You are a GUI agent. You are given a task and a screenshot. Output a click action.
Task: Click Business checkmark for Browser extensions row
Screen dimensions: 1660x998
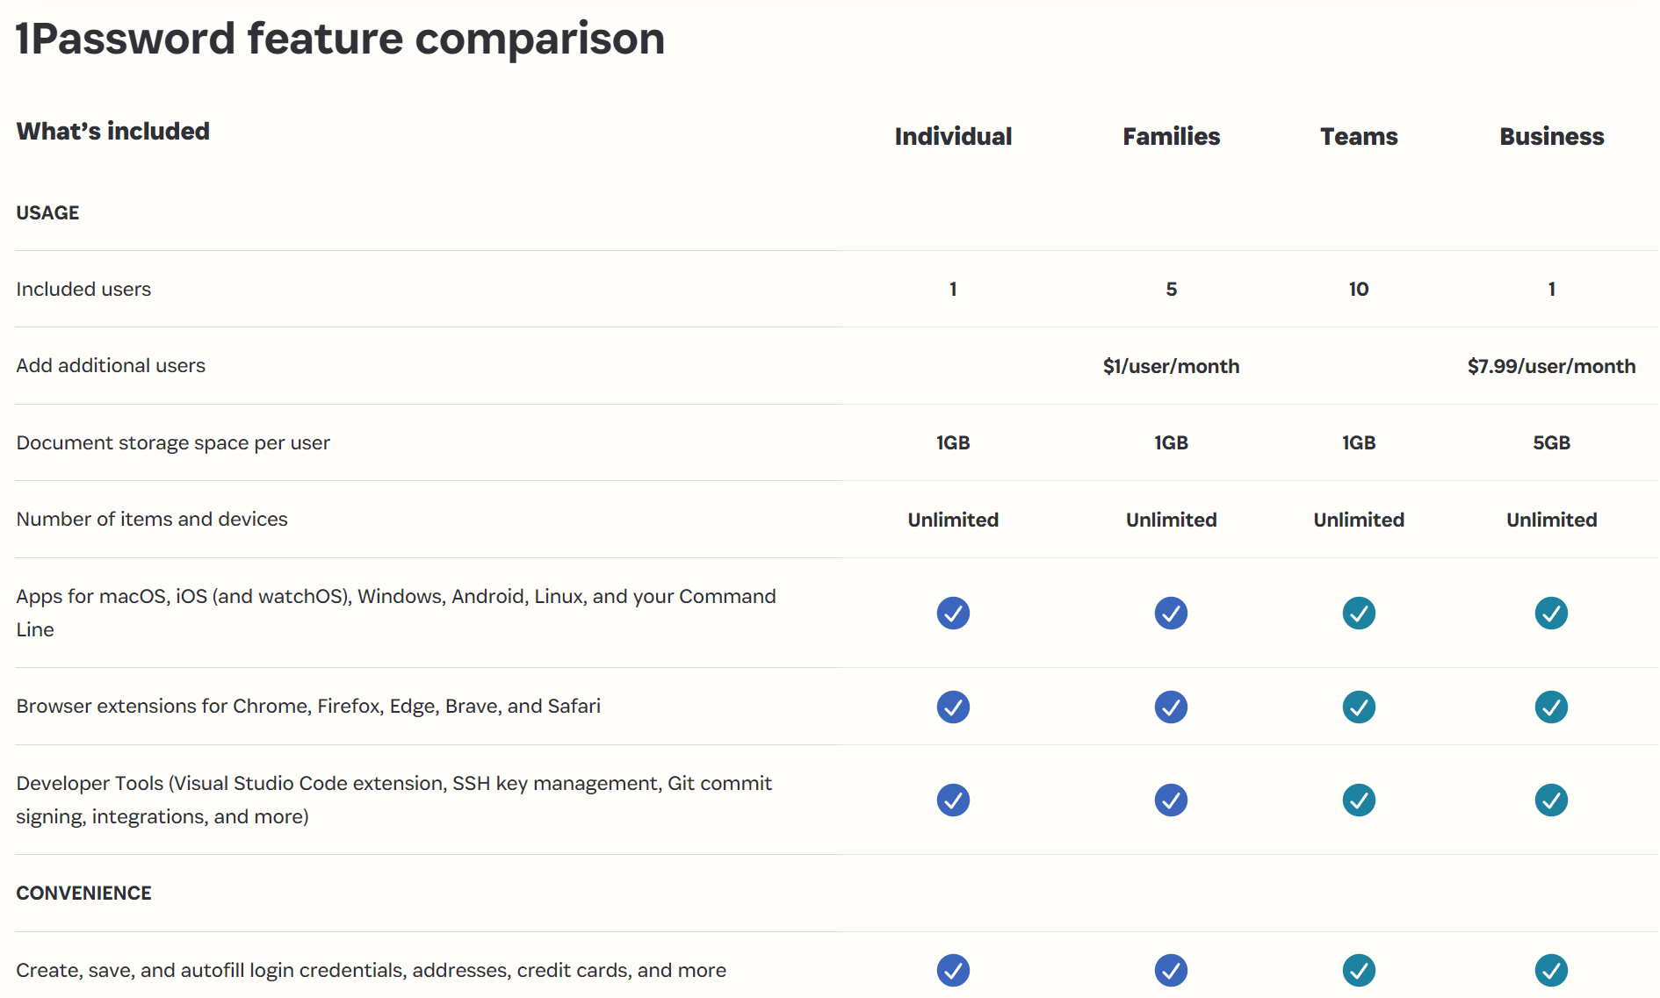1551,707
